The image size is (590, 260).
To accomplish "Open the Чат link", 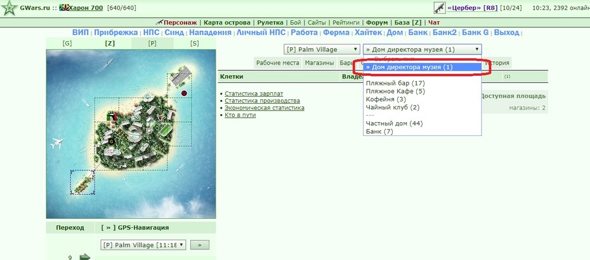I will tap(434, 23).
